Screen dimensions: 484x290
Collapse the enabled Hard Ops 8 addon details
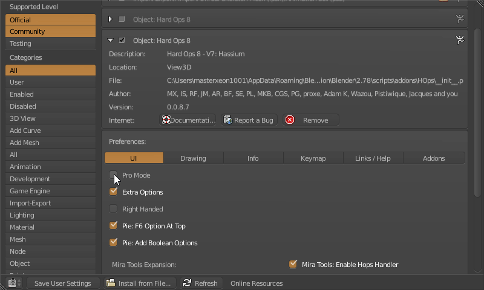(111, 40)
